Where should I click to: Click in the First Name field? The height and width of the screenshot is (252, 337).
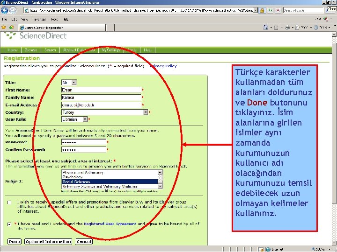point(101,90)
